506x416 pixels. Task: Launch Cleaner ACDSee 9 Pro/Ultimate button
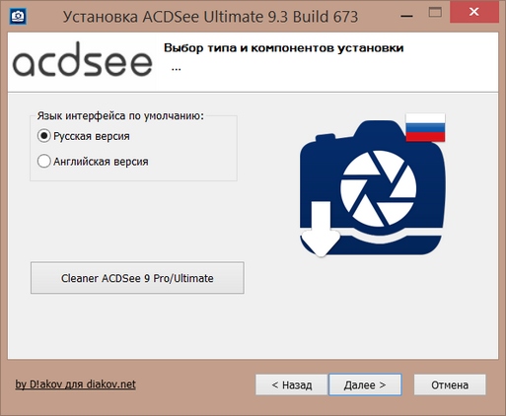click(137, 278)
